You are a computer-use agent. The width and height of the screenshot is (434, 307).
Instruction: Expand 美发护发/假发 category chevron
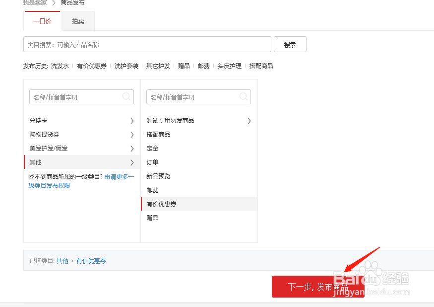click(132, 149)
